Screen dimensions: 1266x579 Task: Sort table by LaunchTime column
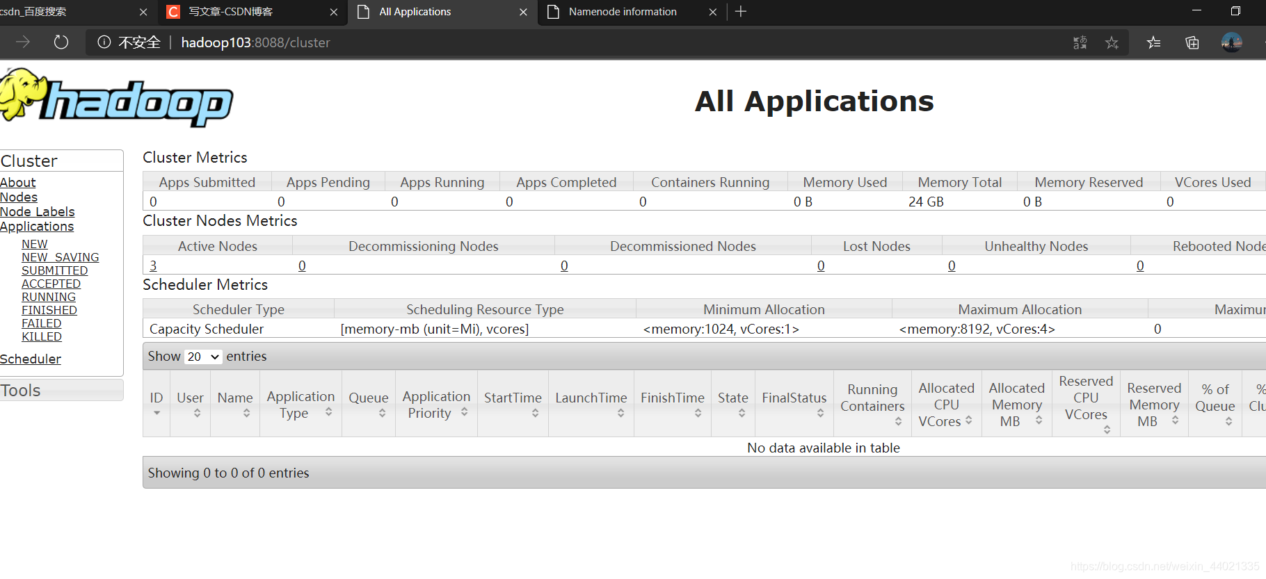coord(620,413)
